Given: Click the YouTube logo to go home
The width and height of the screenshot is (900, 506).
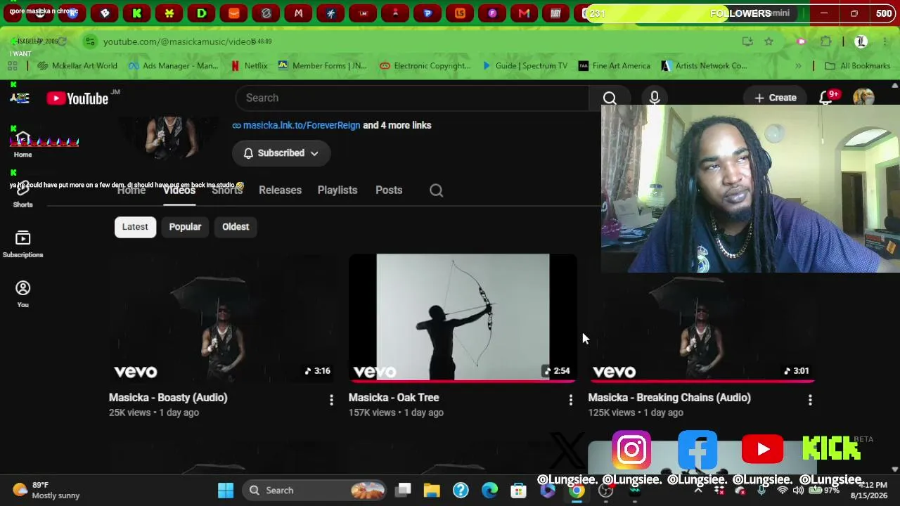Looking at the screenshot, I should tap(77, 98).
